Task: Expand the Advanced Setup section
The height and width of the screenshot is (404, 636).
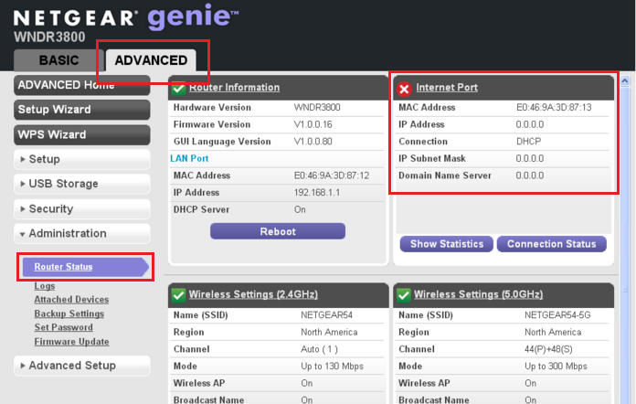Action: point(82,366)
